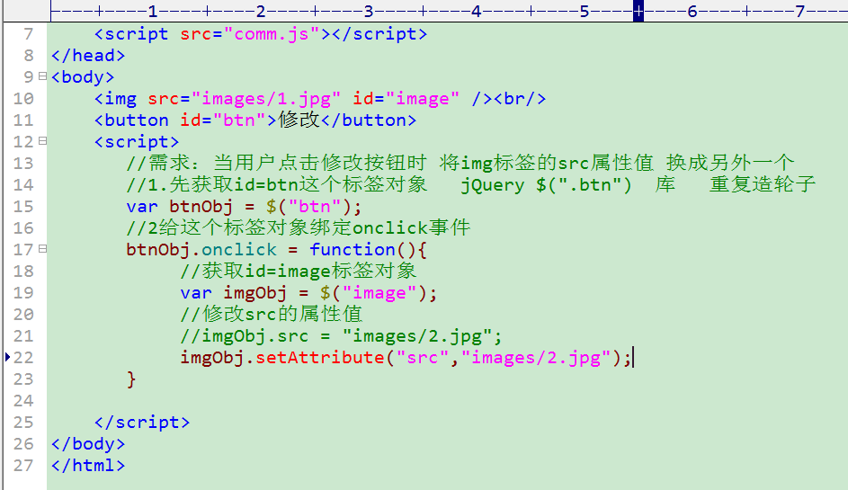Click the 重复造轮子 comment text

coord(762,184)
